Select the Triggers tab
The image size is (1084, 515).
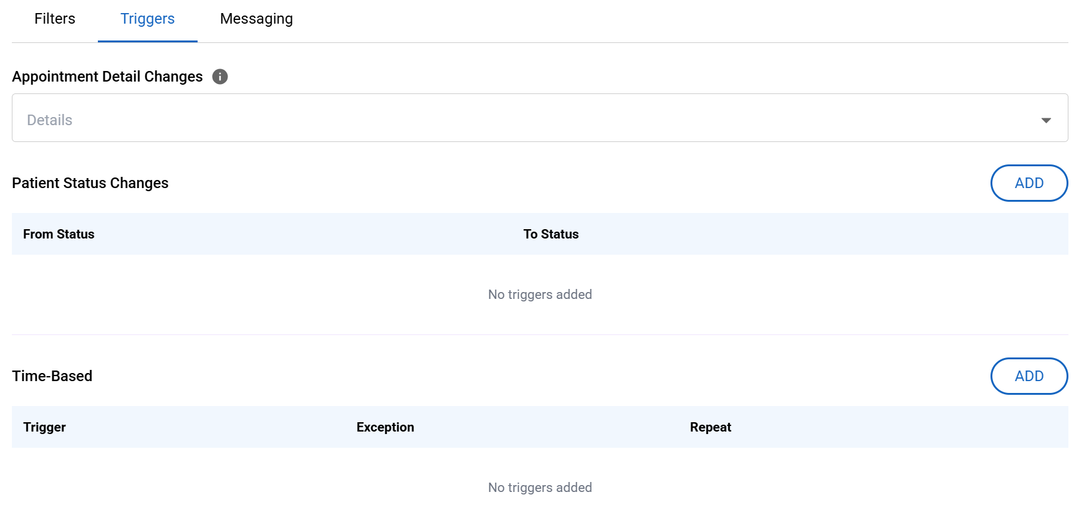click(148, 19)
